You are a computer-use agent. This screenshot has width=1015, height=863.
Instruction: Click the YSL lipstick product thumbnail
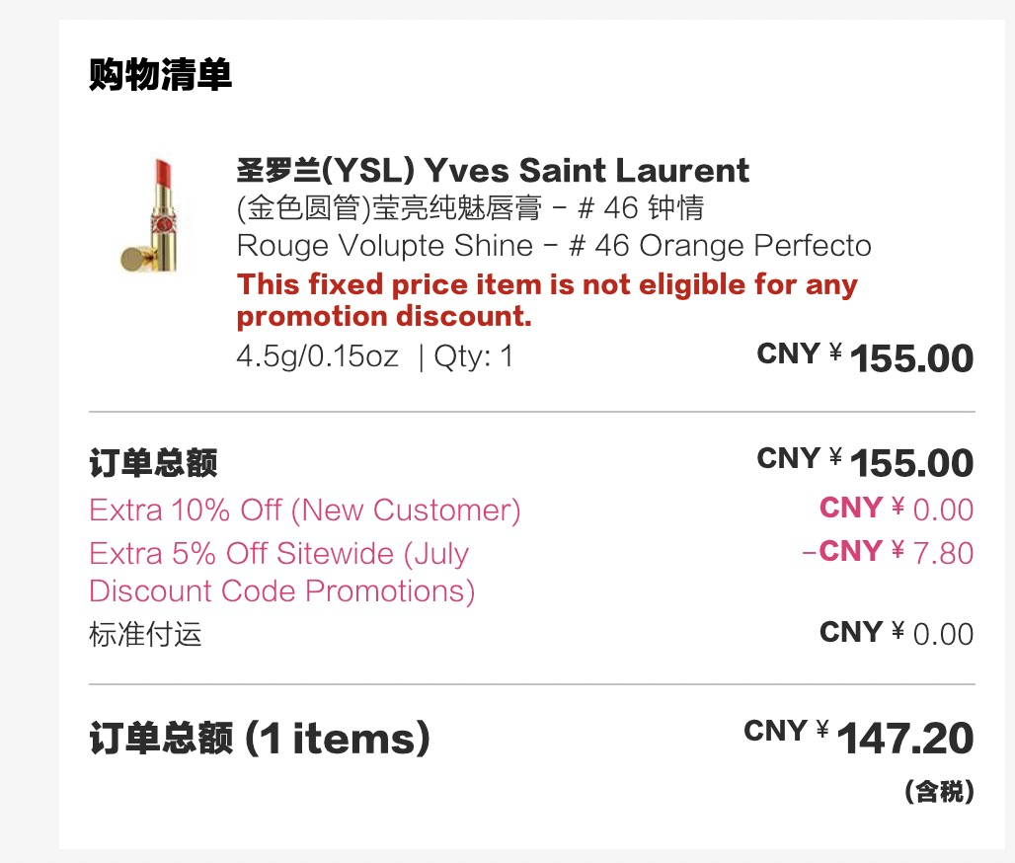[152, 214]
